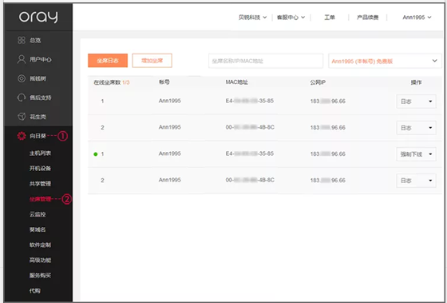Click the Oray logo
The width and height of the screenshot is (447, 303).
click(38, 17)
